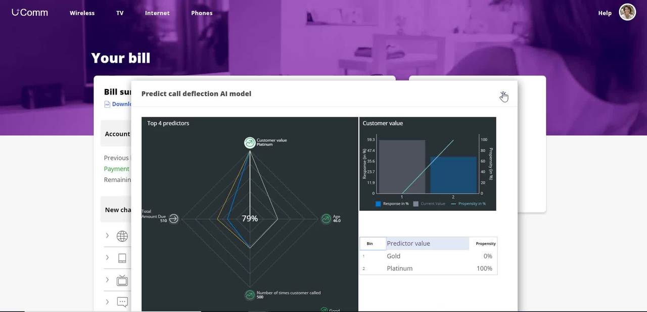Click the TV charges icon
647x312 pixels.
(122, 280)
